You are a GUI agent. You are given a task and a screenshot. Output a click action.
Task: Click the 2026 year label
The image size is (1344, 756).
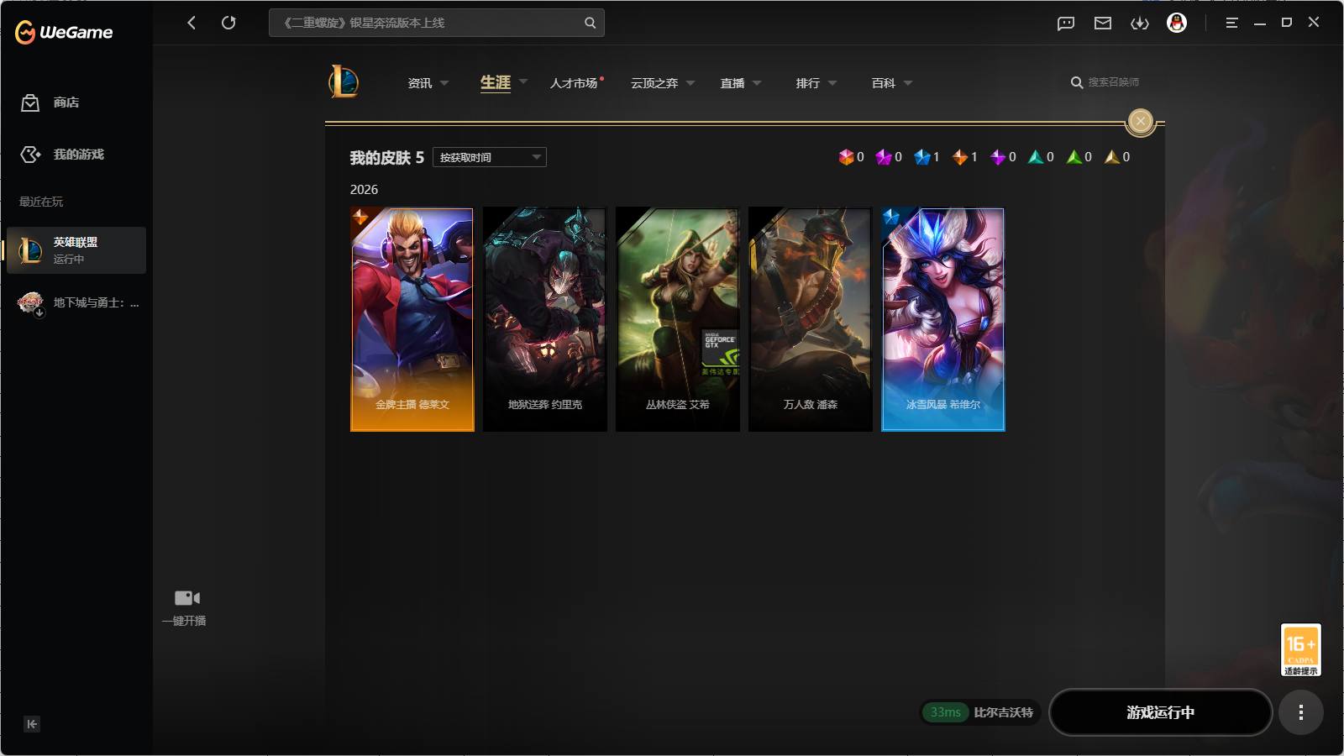pyautogui.click(x=364, y=190)
